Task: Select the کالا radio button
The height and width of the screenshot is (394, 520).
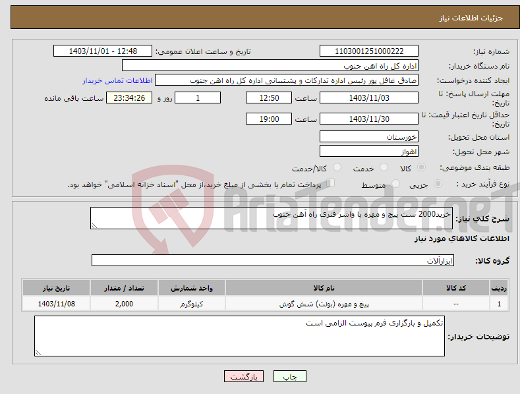Action: (422, 167)
